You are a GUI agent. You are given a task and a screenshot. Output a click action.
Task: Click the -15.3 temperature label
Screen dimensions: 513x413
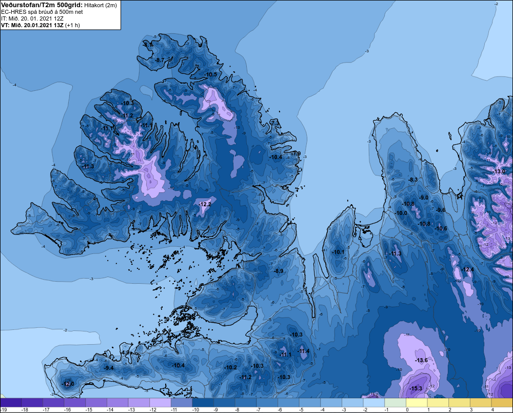click(416, 388)
